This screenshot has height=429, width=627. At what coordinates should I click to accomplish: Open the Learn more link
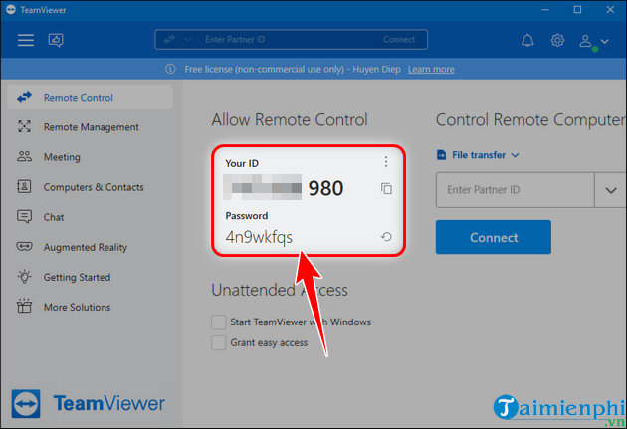[x=431, y=69]
